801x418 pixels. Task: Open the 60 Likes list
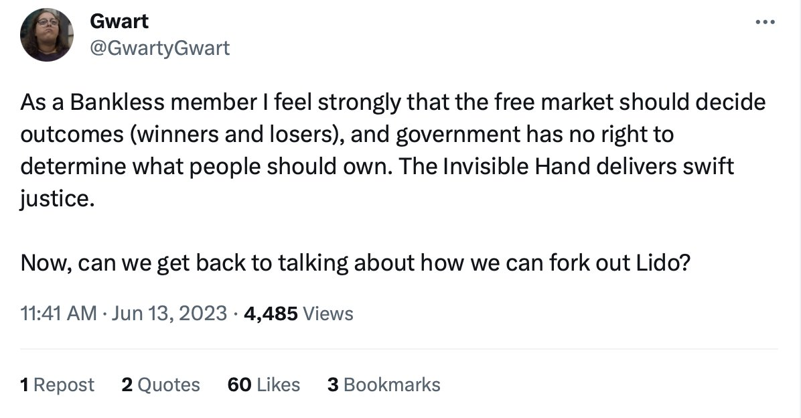(264, 385)
